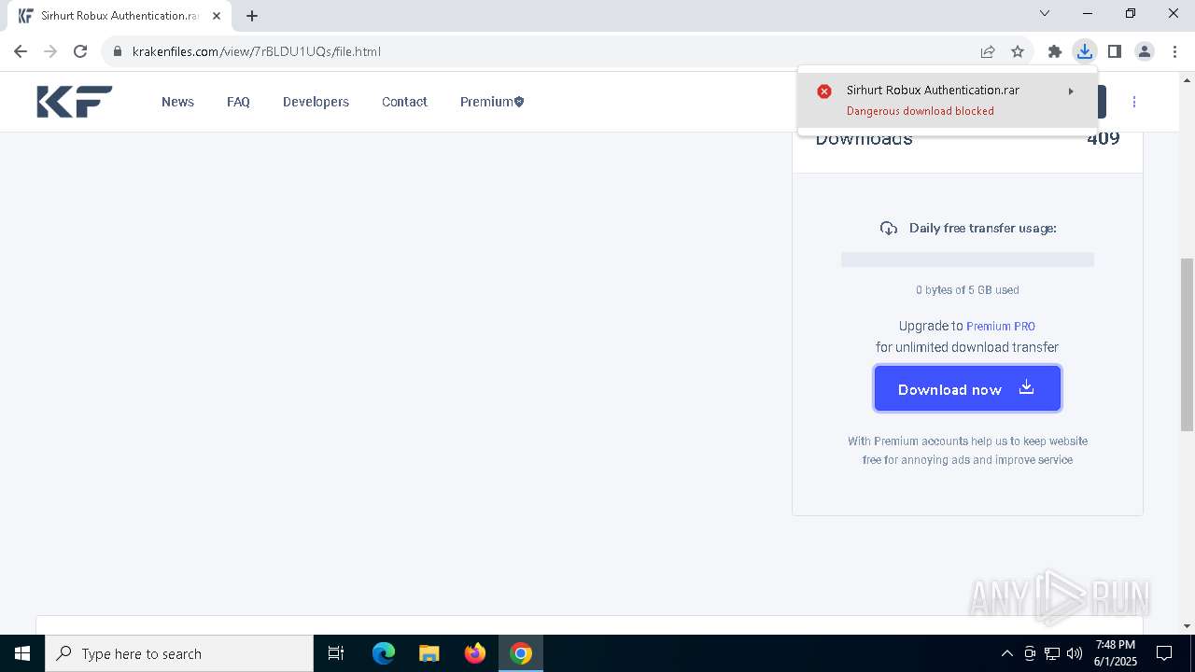Click the daily transfer usage progress bar

click(x=967, y=259)
